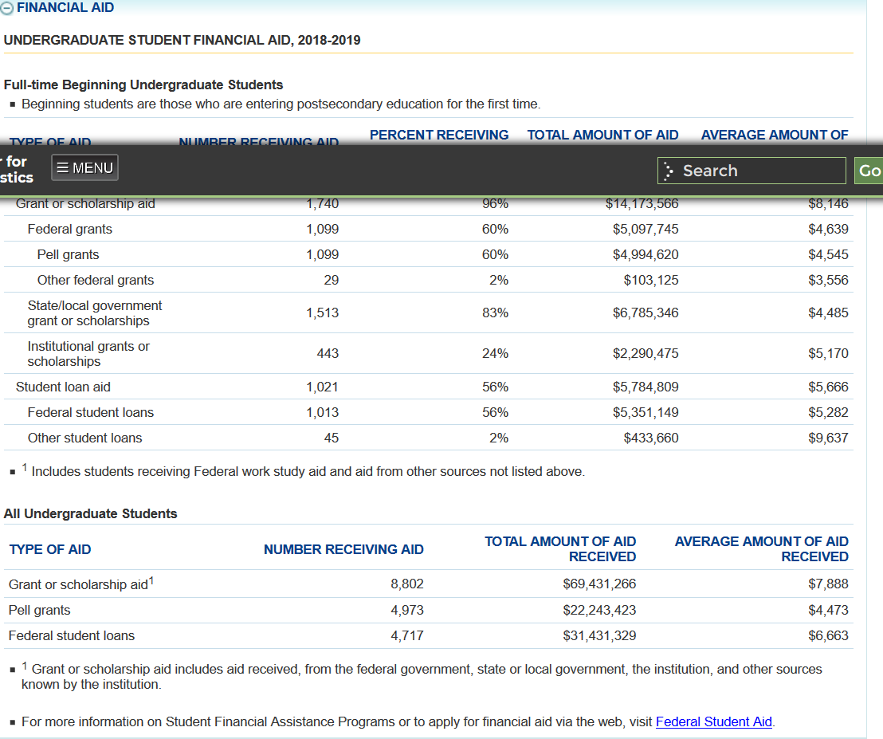Viewport: 883px width, 739px height.
Task: Click Total Amount of Aid Received header
Action: [560, 549]
